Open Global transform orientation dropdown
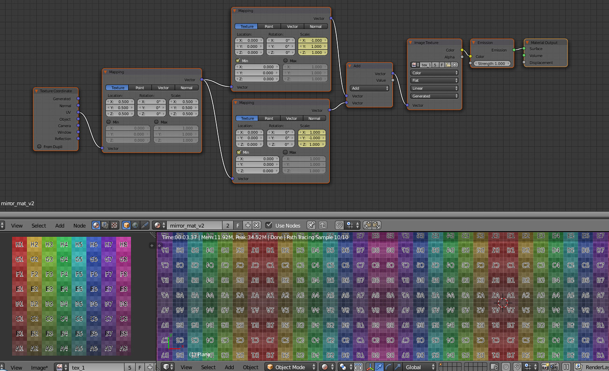This screenshot has height=371, width=609. (x=420, y=367)
